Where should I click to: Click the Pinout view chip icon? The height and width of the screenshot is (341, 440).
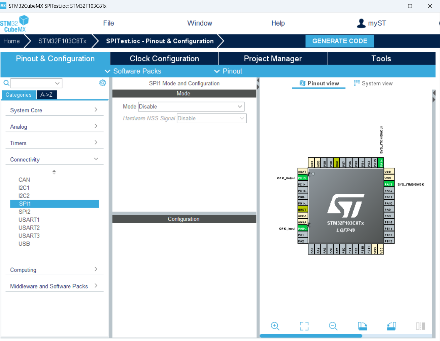[x=303, y=83]
